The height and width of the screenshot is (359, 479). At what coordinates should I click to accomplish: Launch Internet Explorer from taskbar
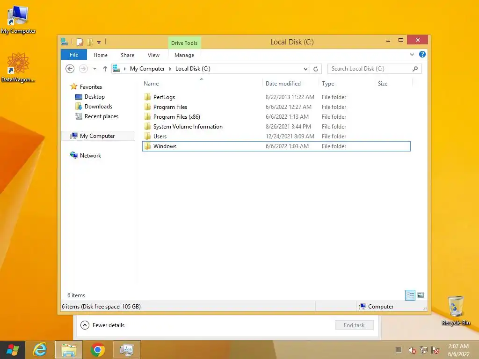pos(40,350)
